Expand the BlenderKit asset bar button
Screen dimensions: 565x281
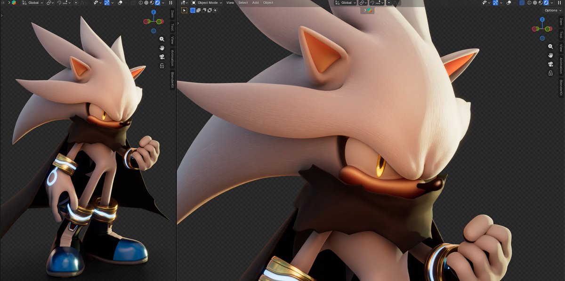coord(368,10)
